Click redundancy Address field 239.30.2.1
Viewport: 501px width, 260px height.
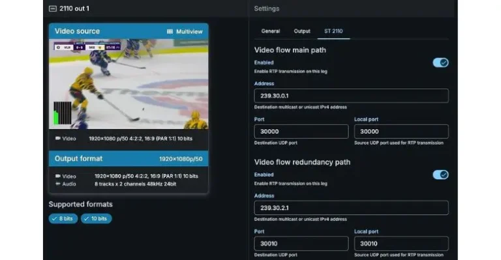351,208
